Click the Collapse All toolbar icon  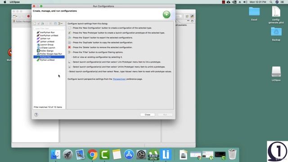click(x=55, y=24)
